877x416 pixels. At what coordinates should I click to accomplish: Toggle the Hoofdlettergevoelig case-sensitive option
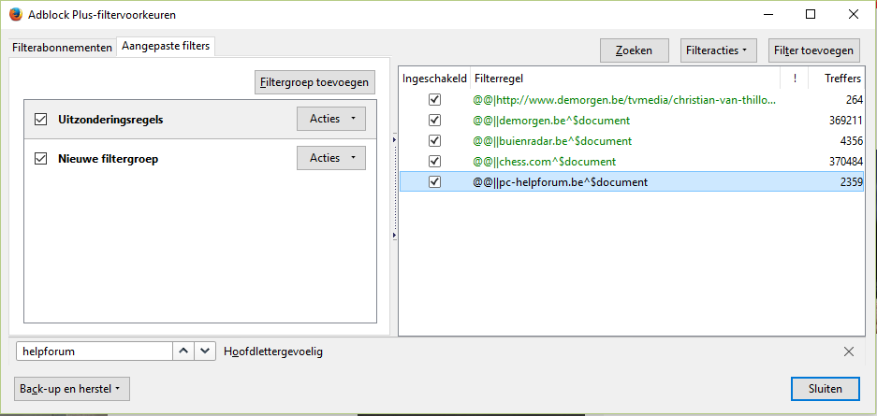click(273, 351)
